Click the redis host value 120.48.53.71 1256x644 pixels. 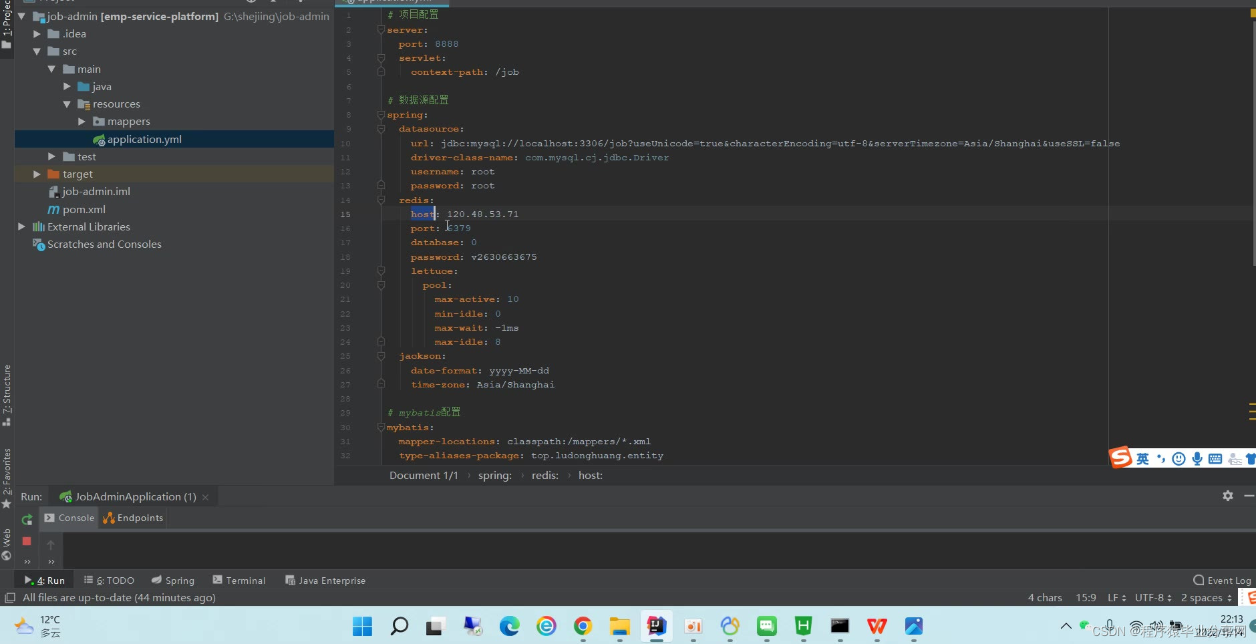point(482,214)
